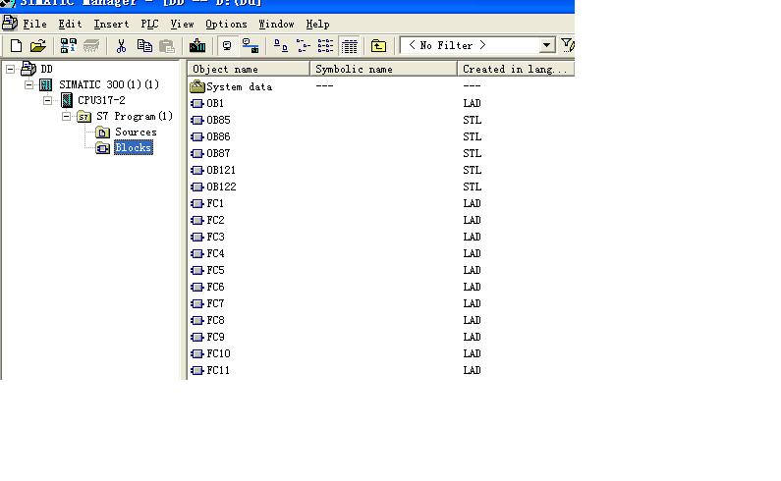This screenshot has height=481, width=781.
Task: Open the View menu
Action: [x=182, y=24]
